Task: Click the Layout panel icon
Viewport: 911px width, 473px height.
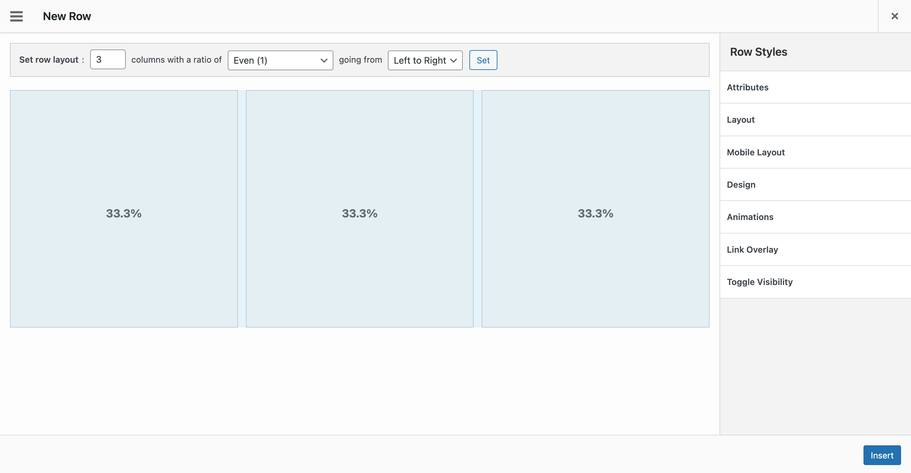Action: coord(740,119)
